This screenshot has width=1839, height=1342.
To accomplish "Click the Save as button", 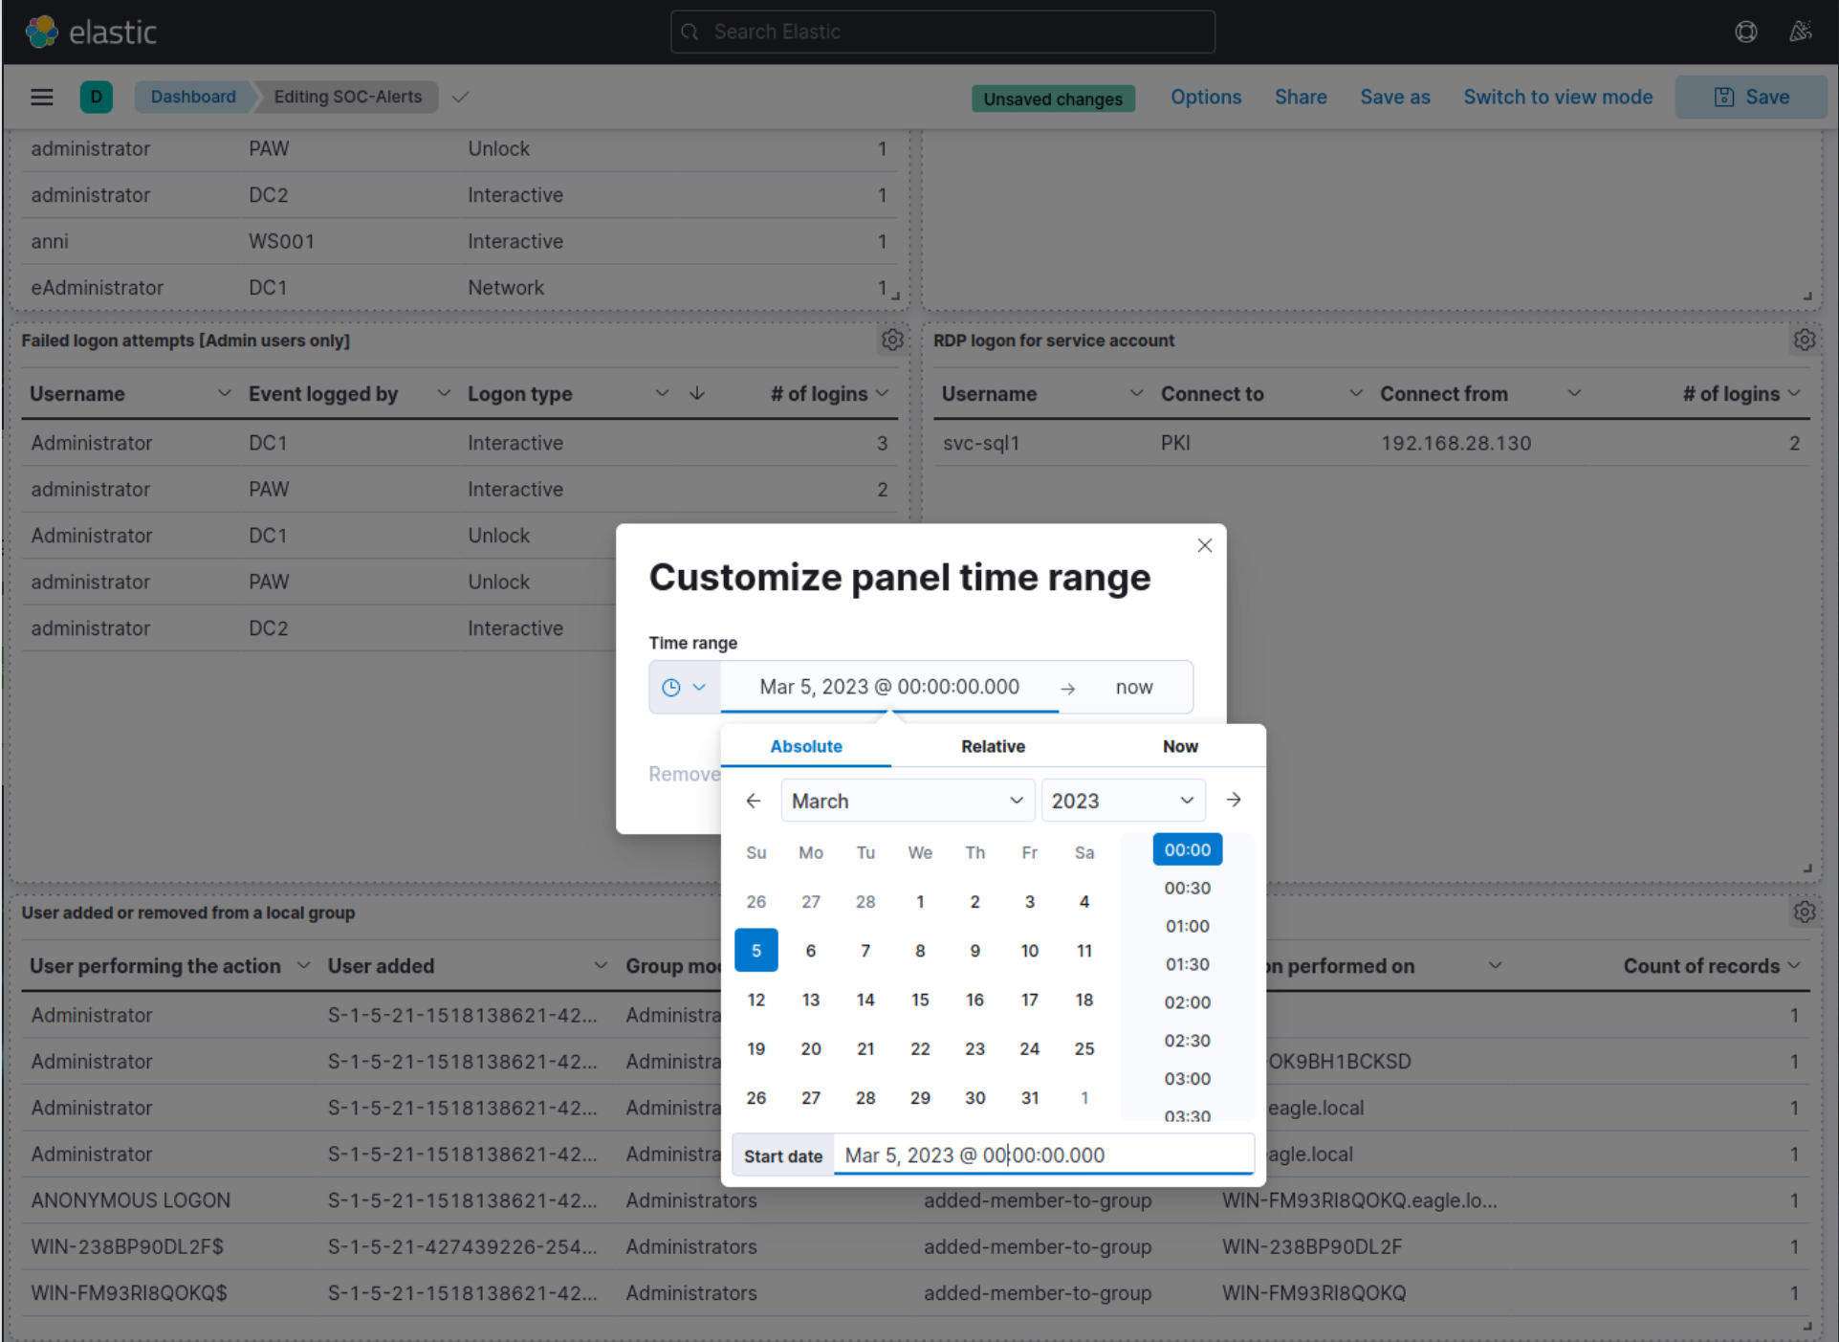I will pos(1394,97).
